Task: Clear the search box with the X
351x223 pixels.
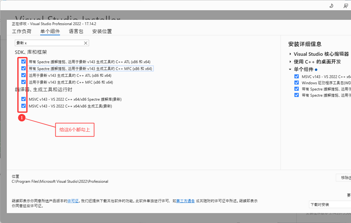Action: coord(86,43)
